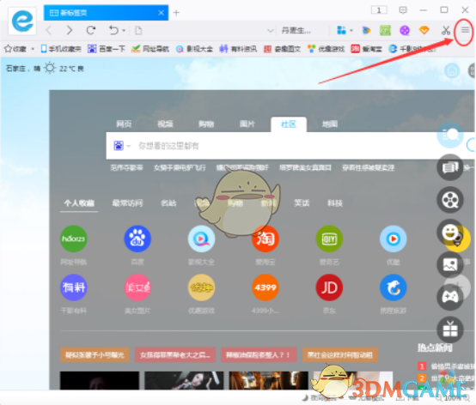
Task: Expand the address bar history chevron
Action: point(270,31)
